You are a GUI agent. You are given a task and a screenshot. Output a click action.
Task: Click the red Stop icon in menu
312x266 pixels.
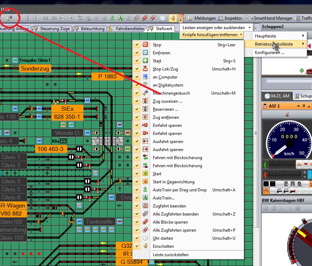(x=146, y=45)
